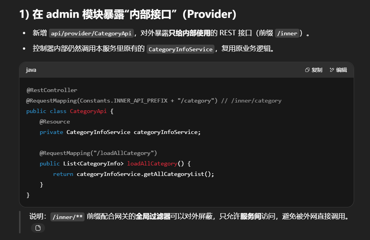This screenshot has height=240, width=370.
Task: Click the /inner/** inline code chip
Action: pos(67,217)
